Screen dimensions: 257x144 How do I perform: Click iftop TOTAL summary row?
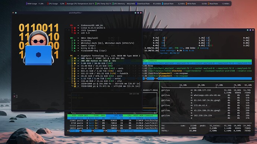206,131
